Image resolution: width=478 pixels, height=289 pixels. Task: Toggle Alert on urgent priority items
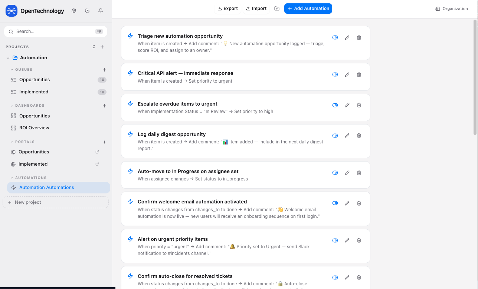[x=335, y=240]
